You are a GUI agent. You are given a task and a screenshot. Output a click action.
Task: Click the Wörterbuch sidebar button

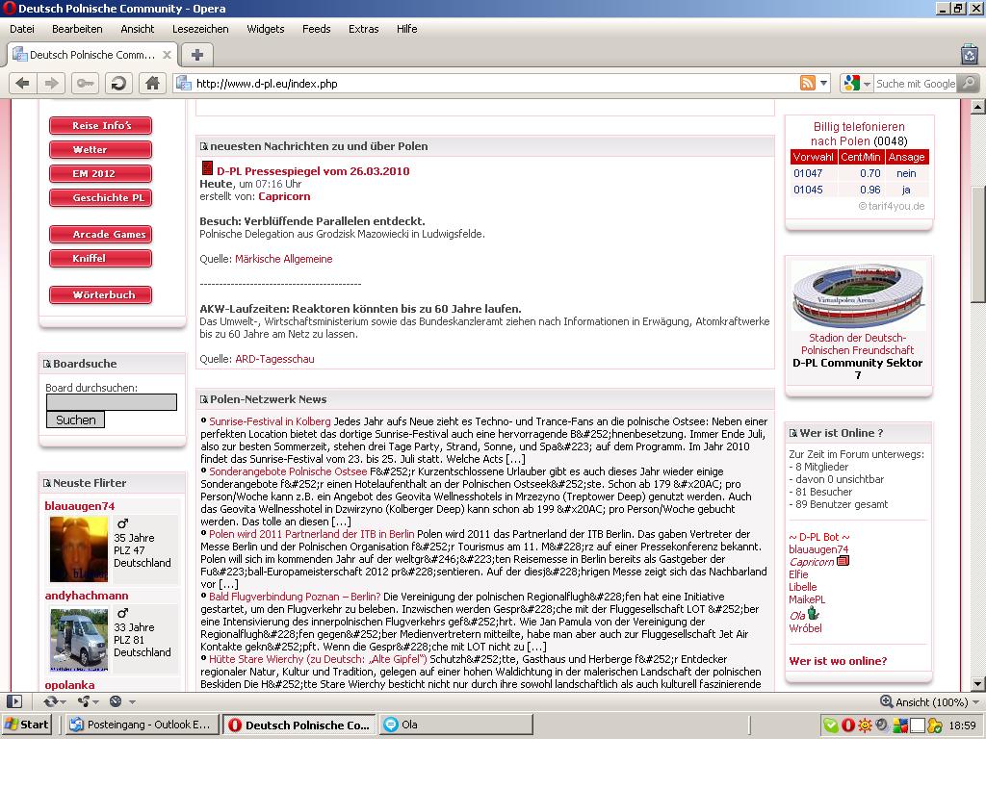tap(101, 294)
